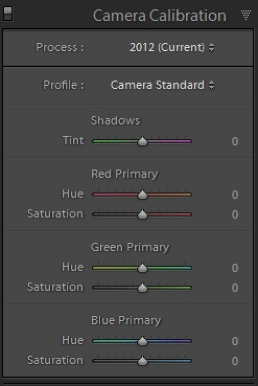The image size is (258, 386).
Task: Toggle the Camera Calibration panel on/off switch
Action: 8,14
